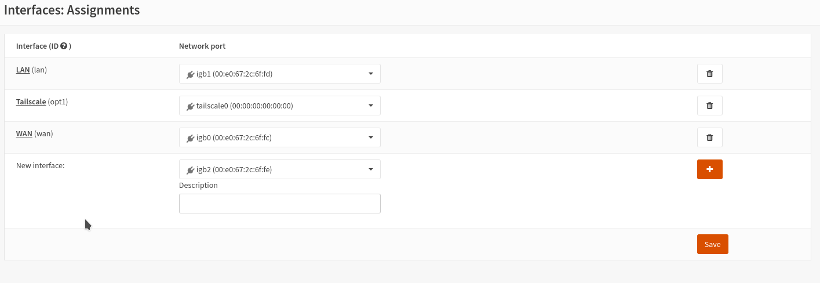Click the plug icon in new interface selector

[x=190, y=170]
